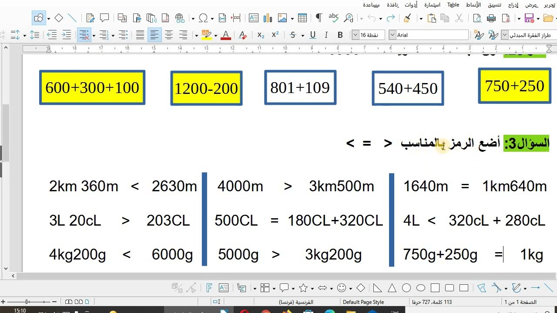Open the Special Character omega icon
This screenshot has width=557, height=313.
pyautogui.click(x=203, y=18)
